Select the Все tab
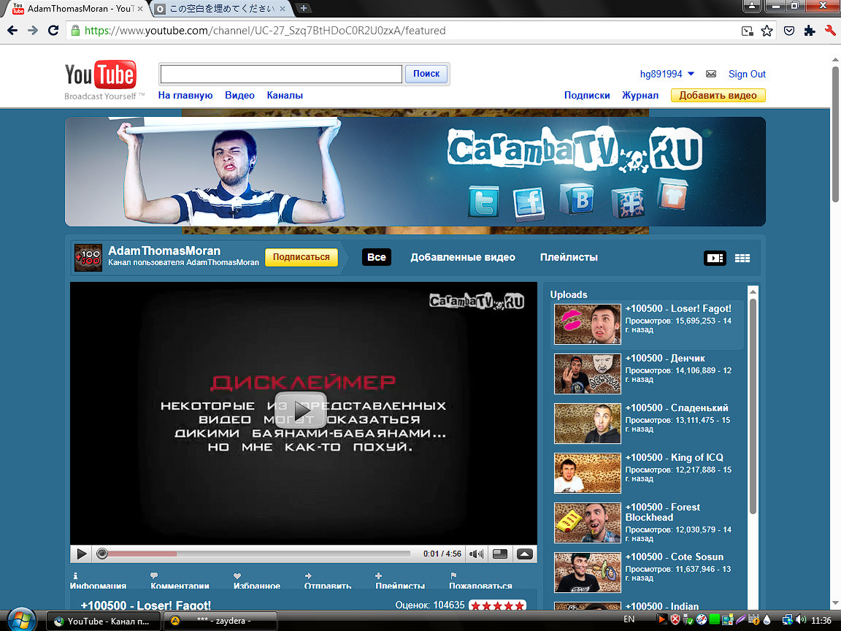 377,257
